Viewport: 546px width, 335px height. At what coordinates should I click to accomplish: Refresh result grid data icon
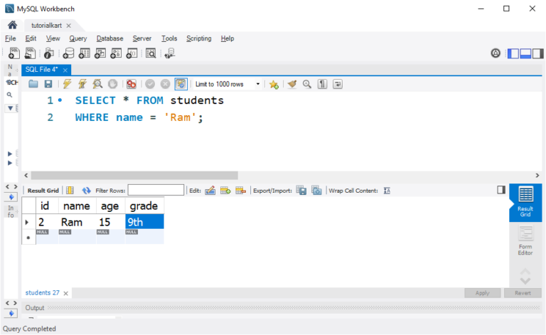point(86,191)
